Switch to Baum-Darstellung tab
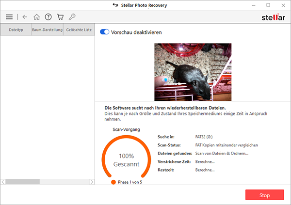 pos(48,30)
